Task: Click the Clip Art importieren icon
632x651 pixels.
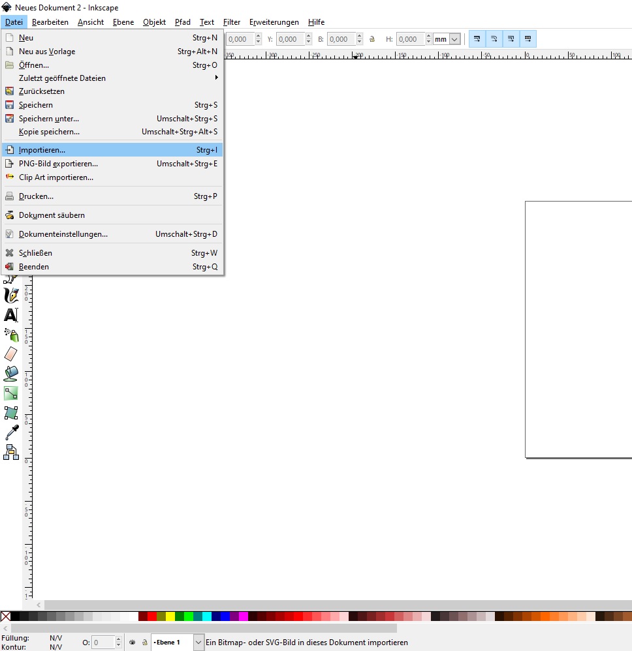Action: pyautogui.click(x=9, y=177)
